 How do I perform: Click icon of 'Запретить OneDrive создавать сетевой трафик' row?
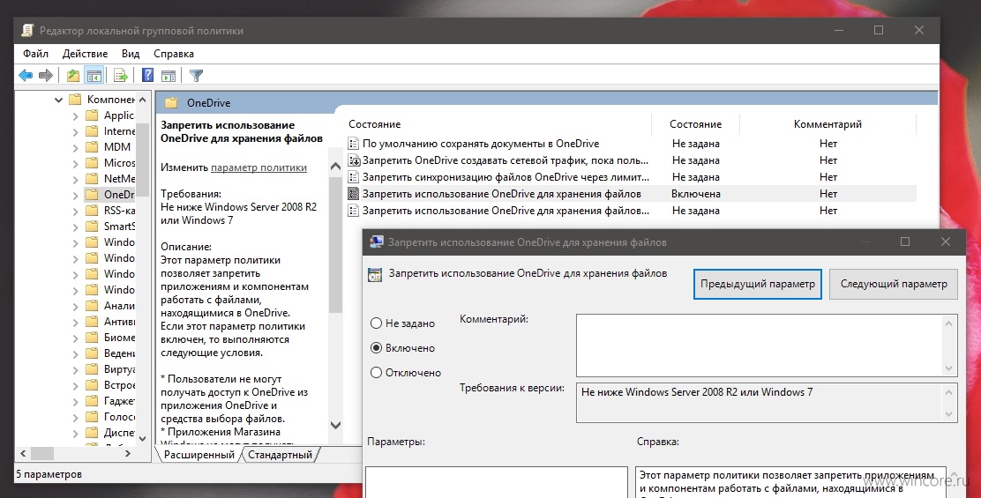354,160
